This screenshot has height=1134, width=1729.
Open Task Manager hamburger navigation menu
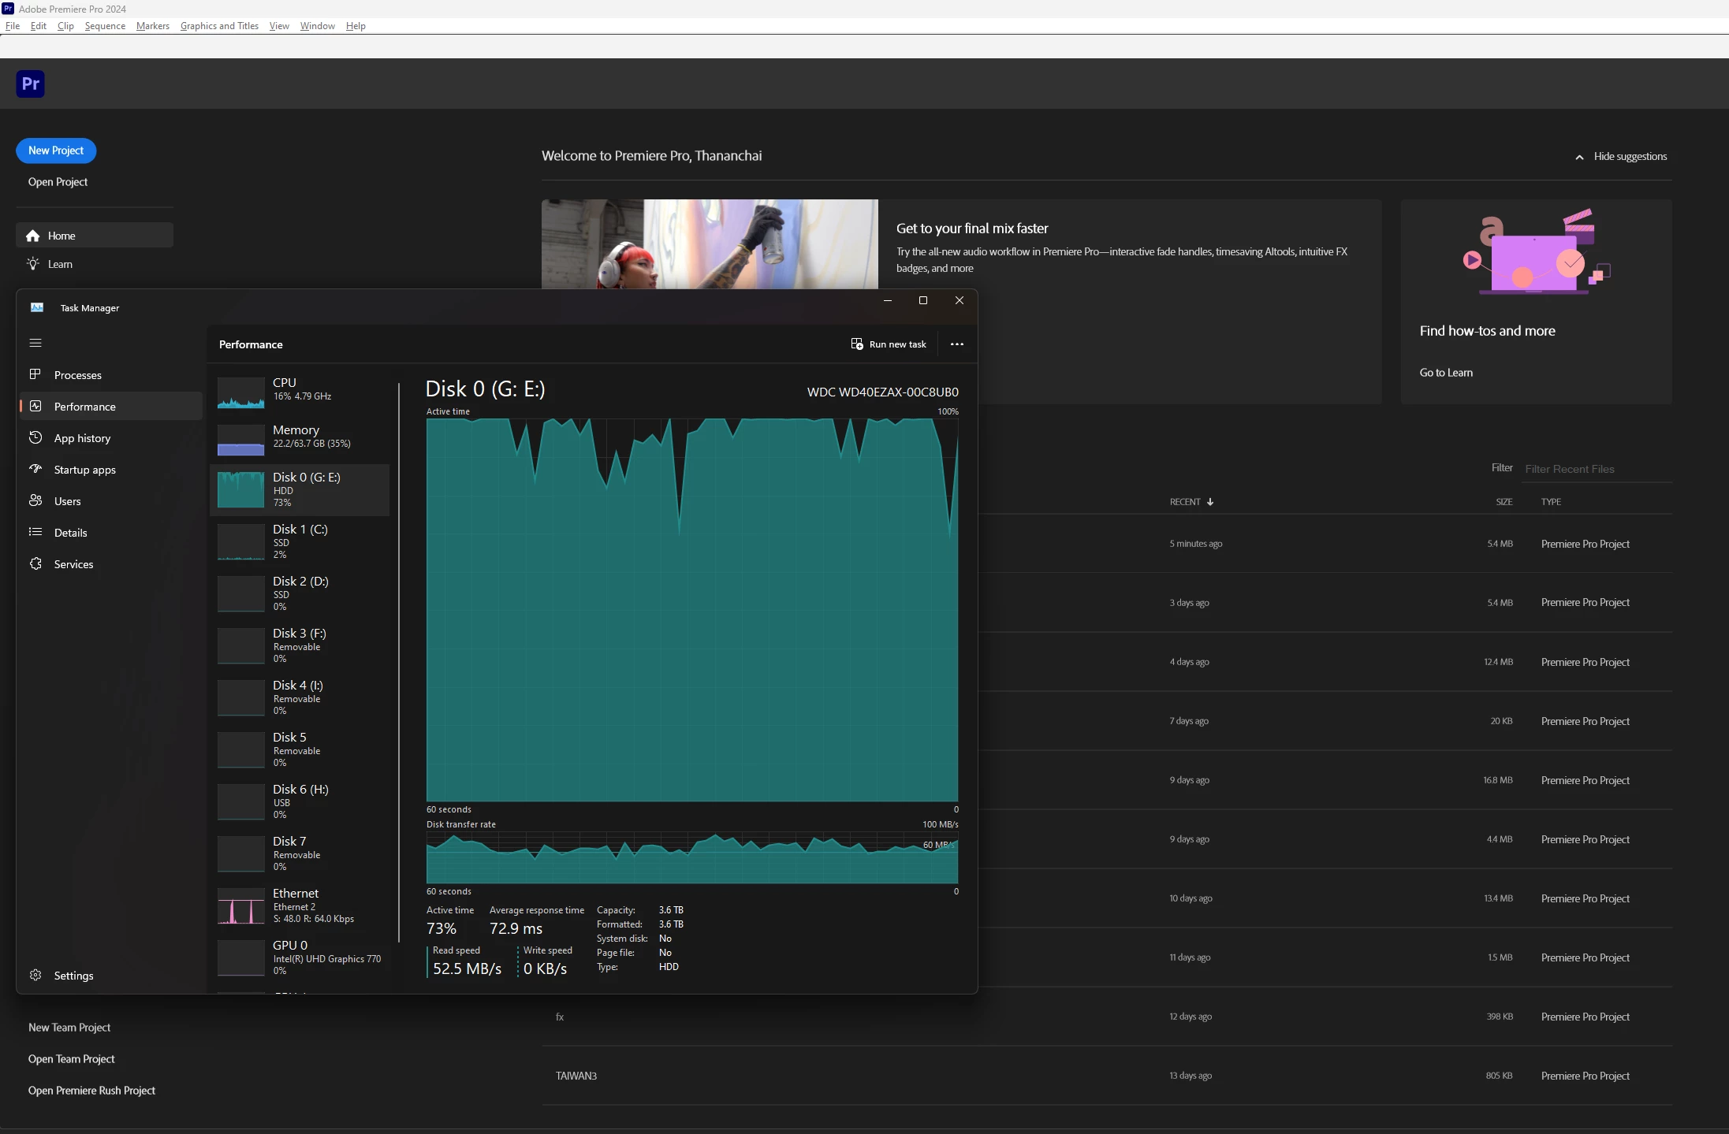35,343
